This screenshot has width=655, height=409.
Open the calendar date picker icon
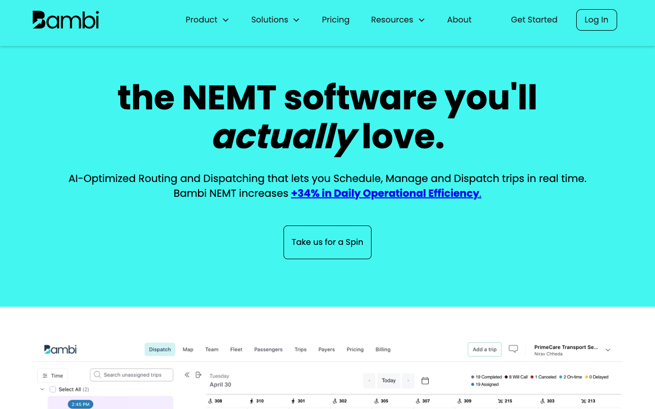pos(425,380)
